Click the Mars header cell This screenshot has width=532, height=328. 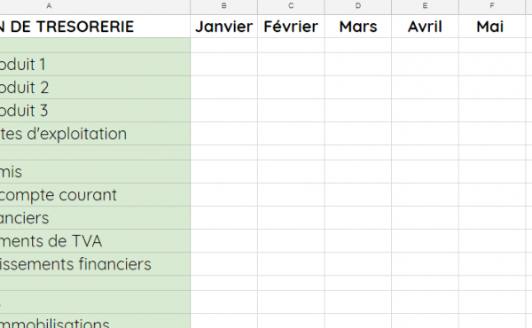pos(358,26)
